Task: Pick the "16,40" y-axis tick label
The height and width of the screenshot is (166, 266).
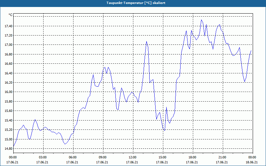Action: pyautogui.click(x=9, y=73)
